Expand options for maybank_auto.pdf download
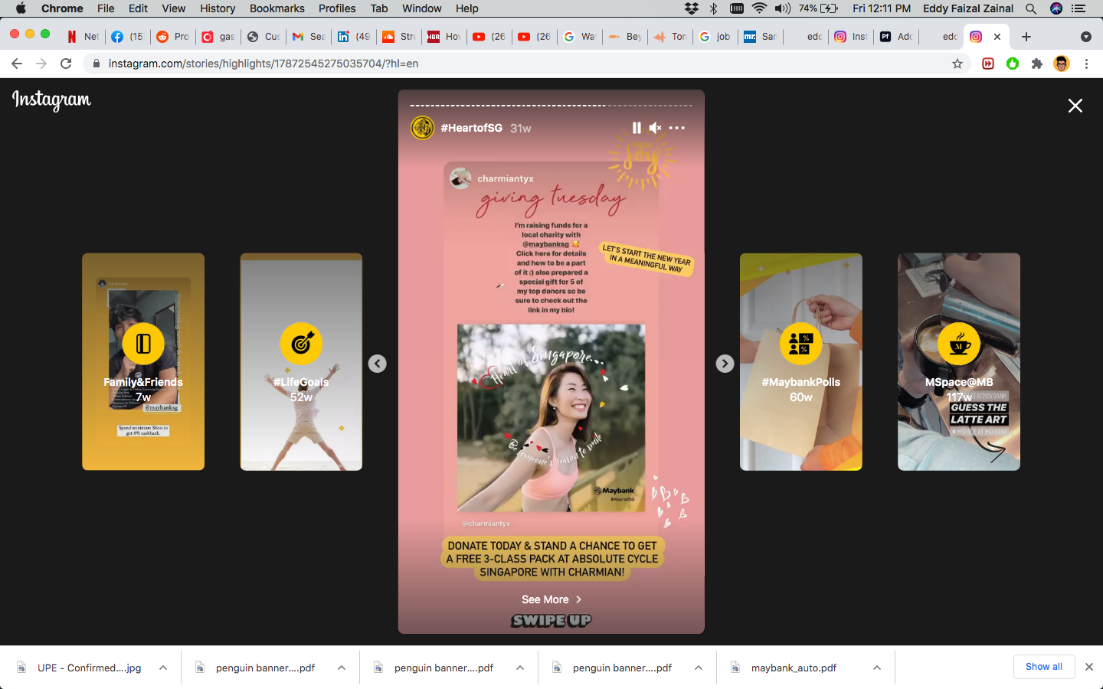1103x689 pixels. 877,668
